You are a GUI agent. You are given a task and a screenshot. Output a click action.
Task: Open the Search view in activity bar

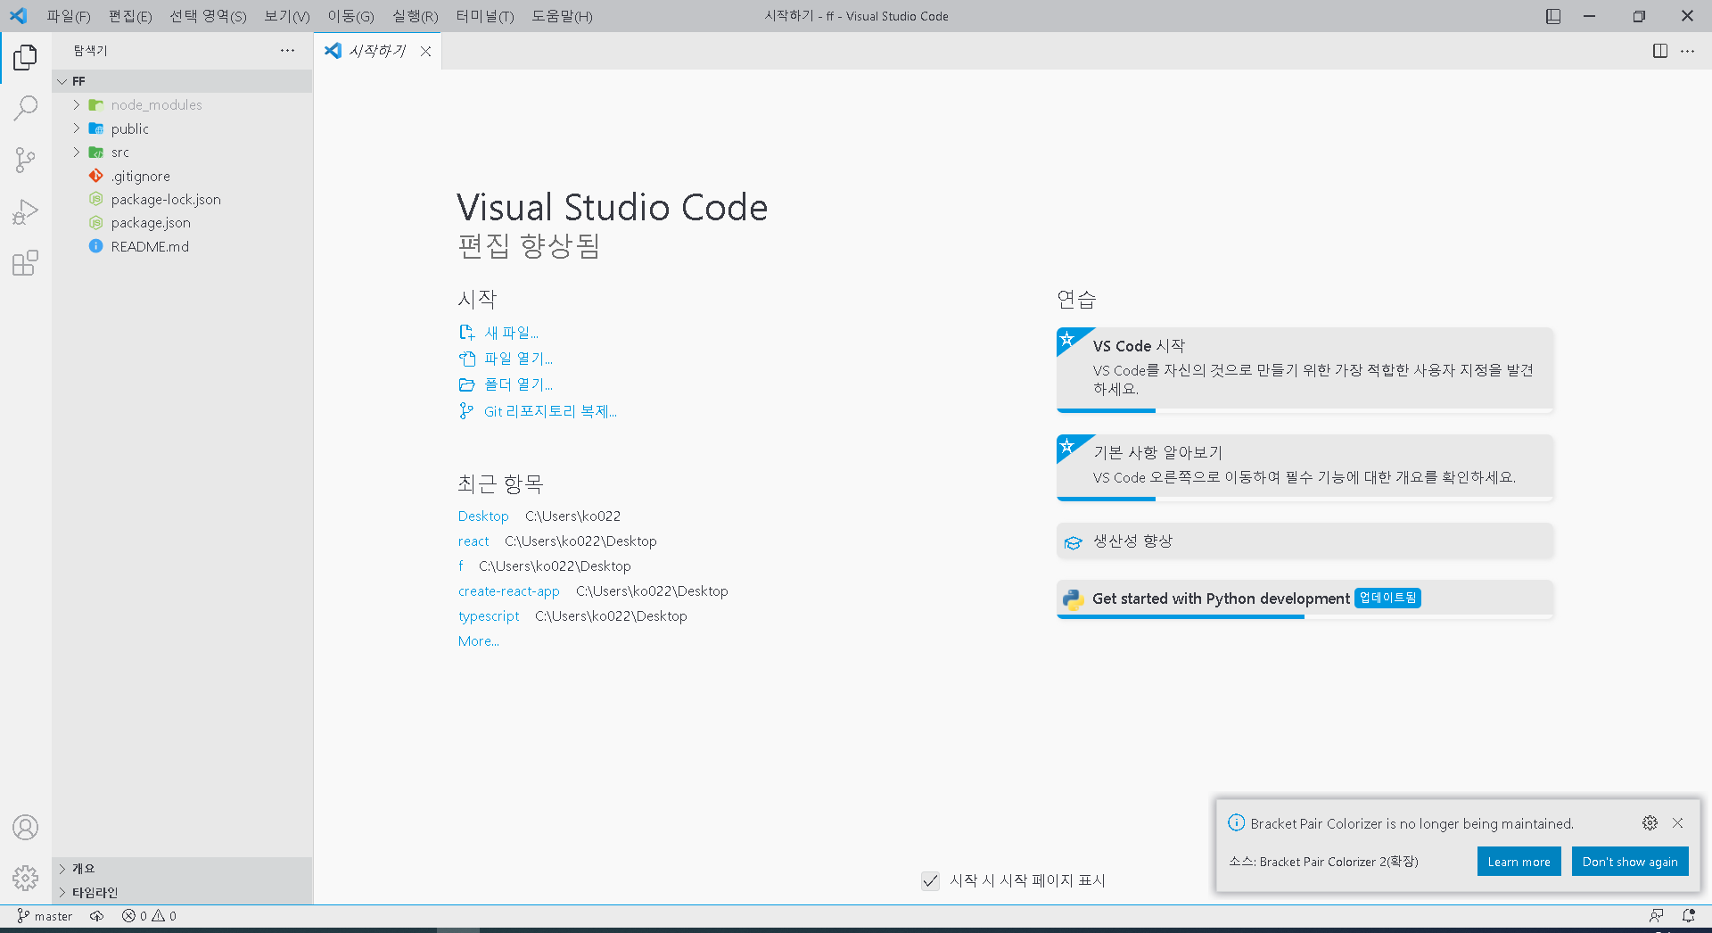[x=25, y=109]
